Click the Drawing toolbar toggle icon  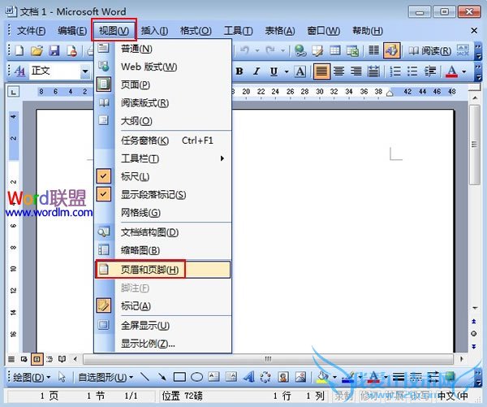tap(391, 50)
